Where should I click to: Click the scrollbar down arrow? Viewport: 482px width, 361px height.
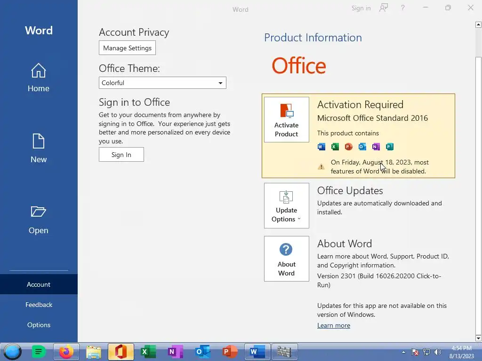pyautogui.click(x=478, y=338)
